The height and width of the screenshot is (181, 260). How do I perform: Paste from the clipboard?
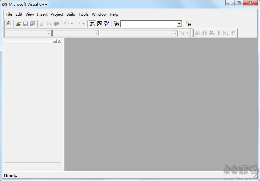[57, 23]
